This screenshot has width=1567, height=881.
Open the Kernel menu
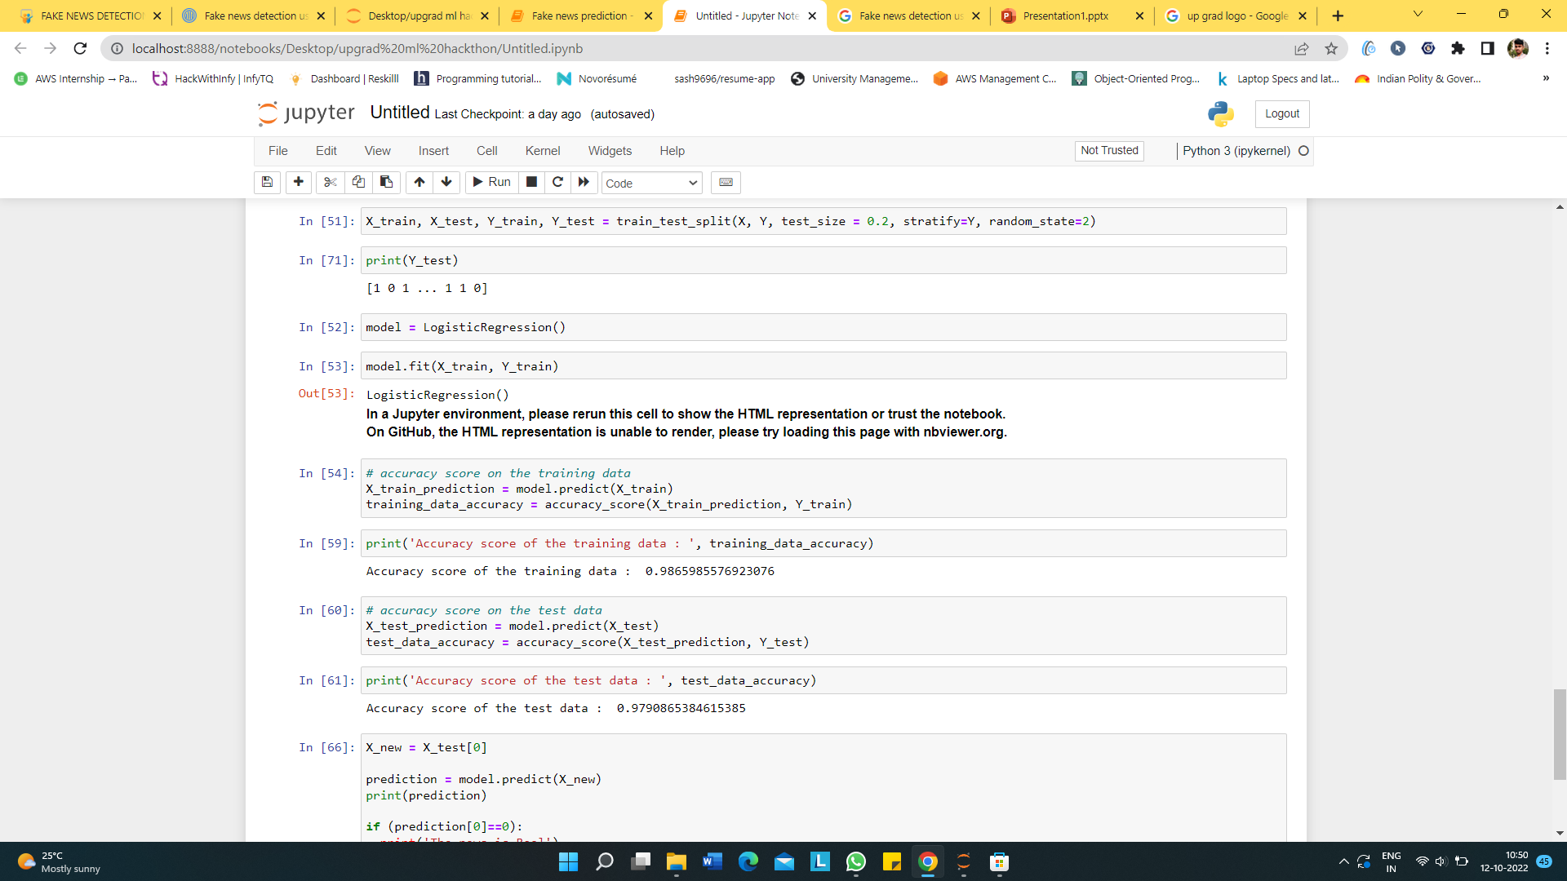click(x=542, y=151)
